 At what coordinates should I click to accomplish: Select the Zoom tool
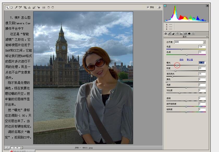click(x=7, y=7)
